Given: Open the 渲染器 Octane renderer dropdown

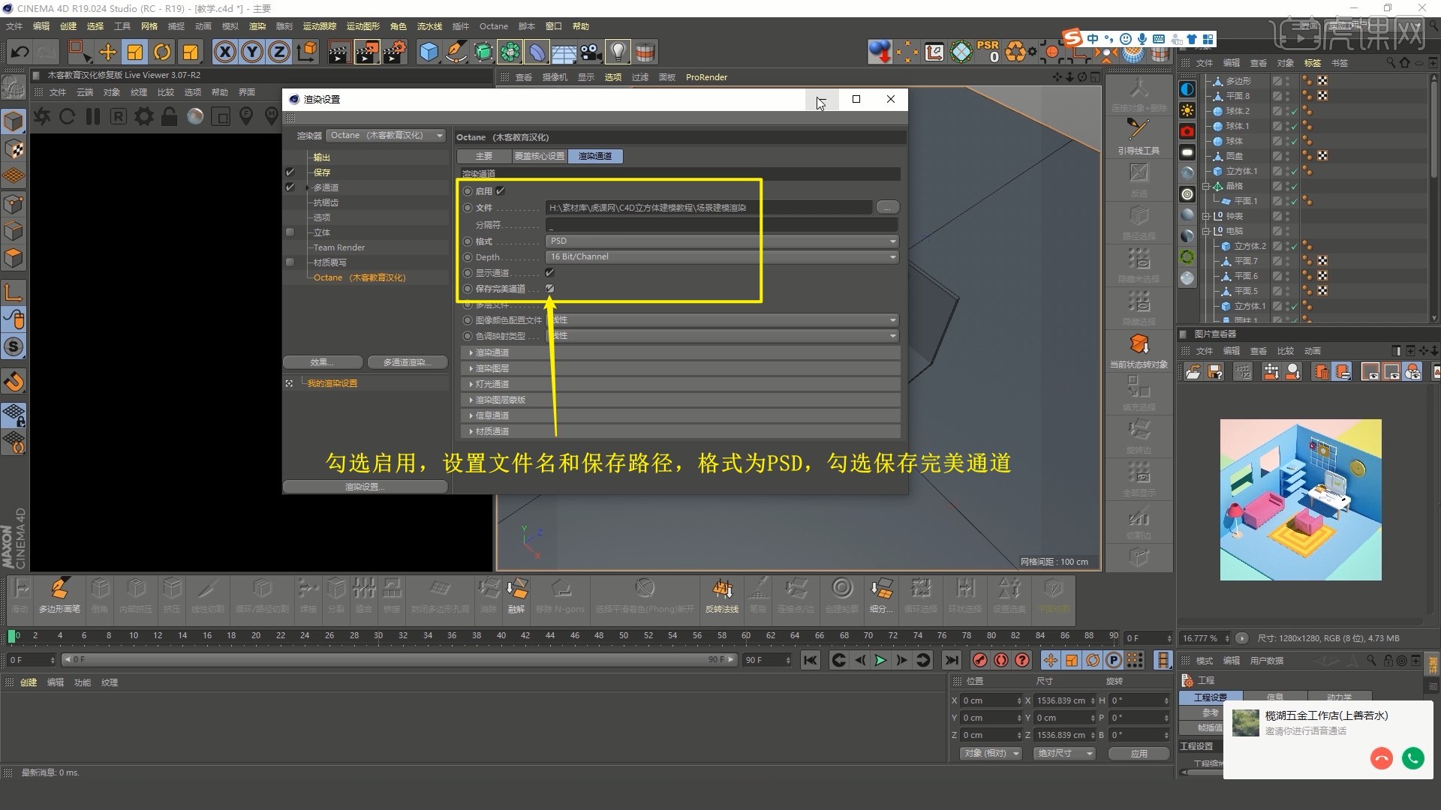Looking at the screenshot, I should (x=387, y=136).
